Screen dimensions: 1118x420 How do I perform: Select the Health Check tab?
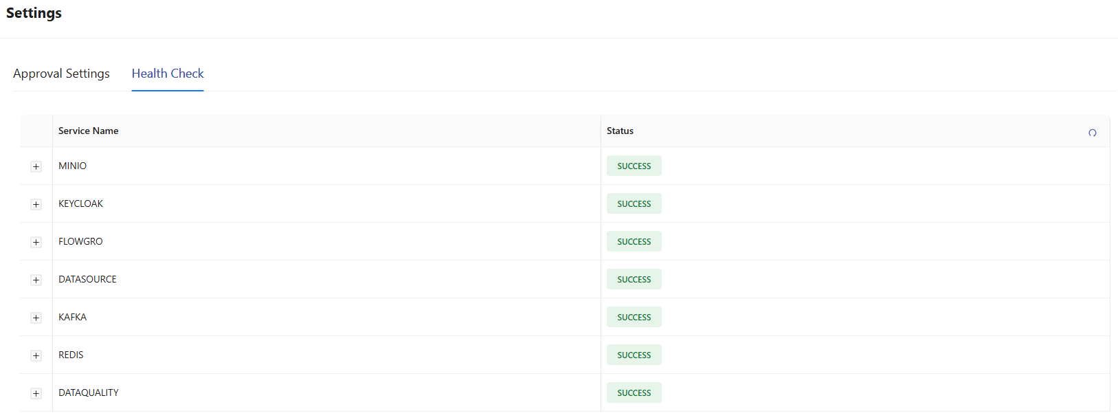[x=168, y=74]
